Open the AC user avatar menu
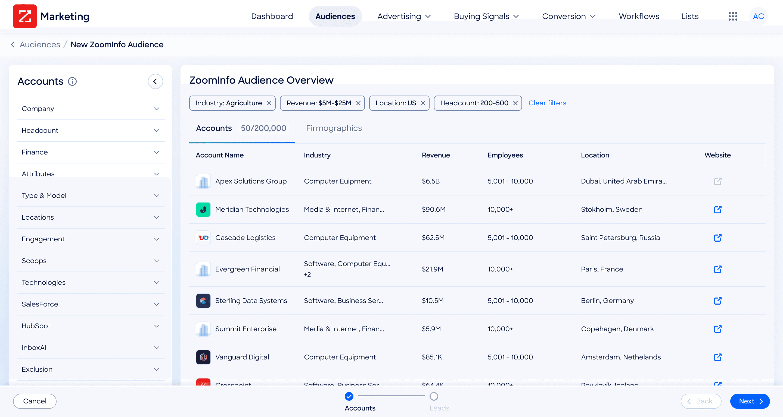Viewport: 783px width, 417px height. point(758,16)
